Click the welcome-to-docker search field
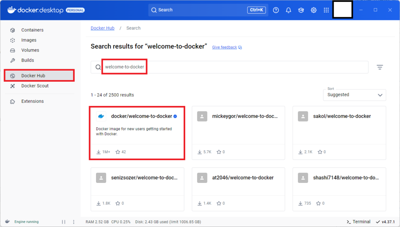 [x=230, y=67]
